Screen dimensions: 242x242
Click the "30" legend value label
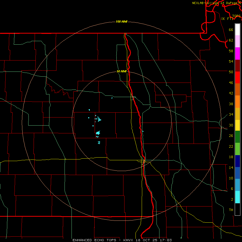pyautogui.click(x=231, y=125)
